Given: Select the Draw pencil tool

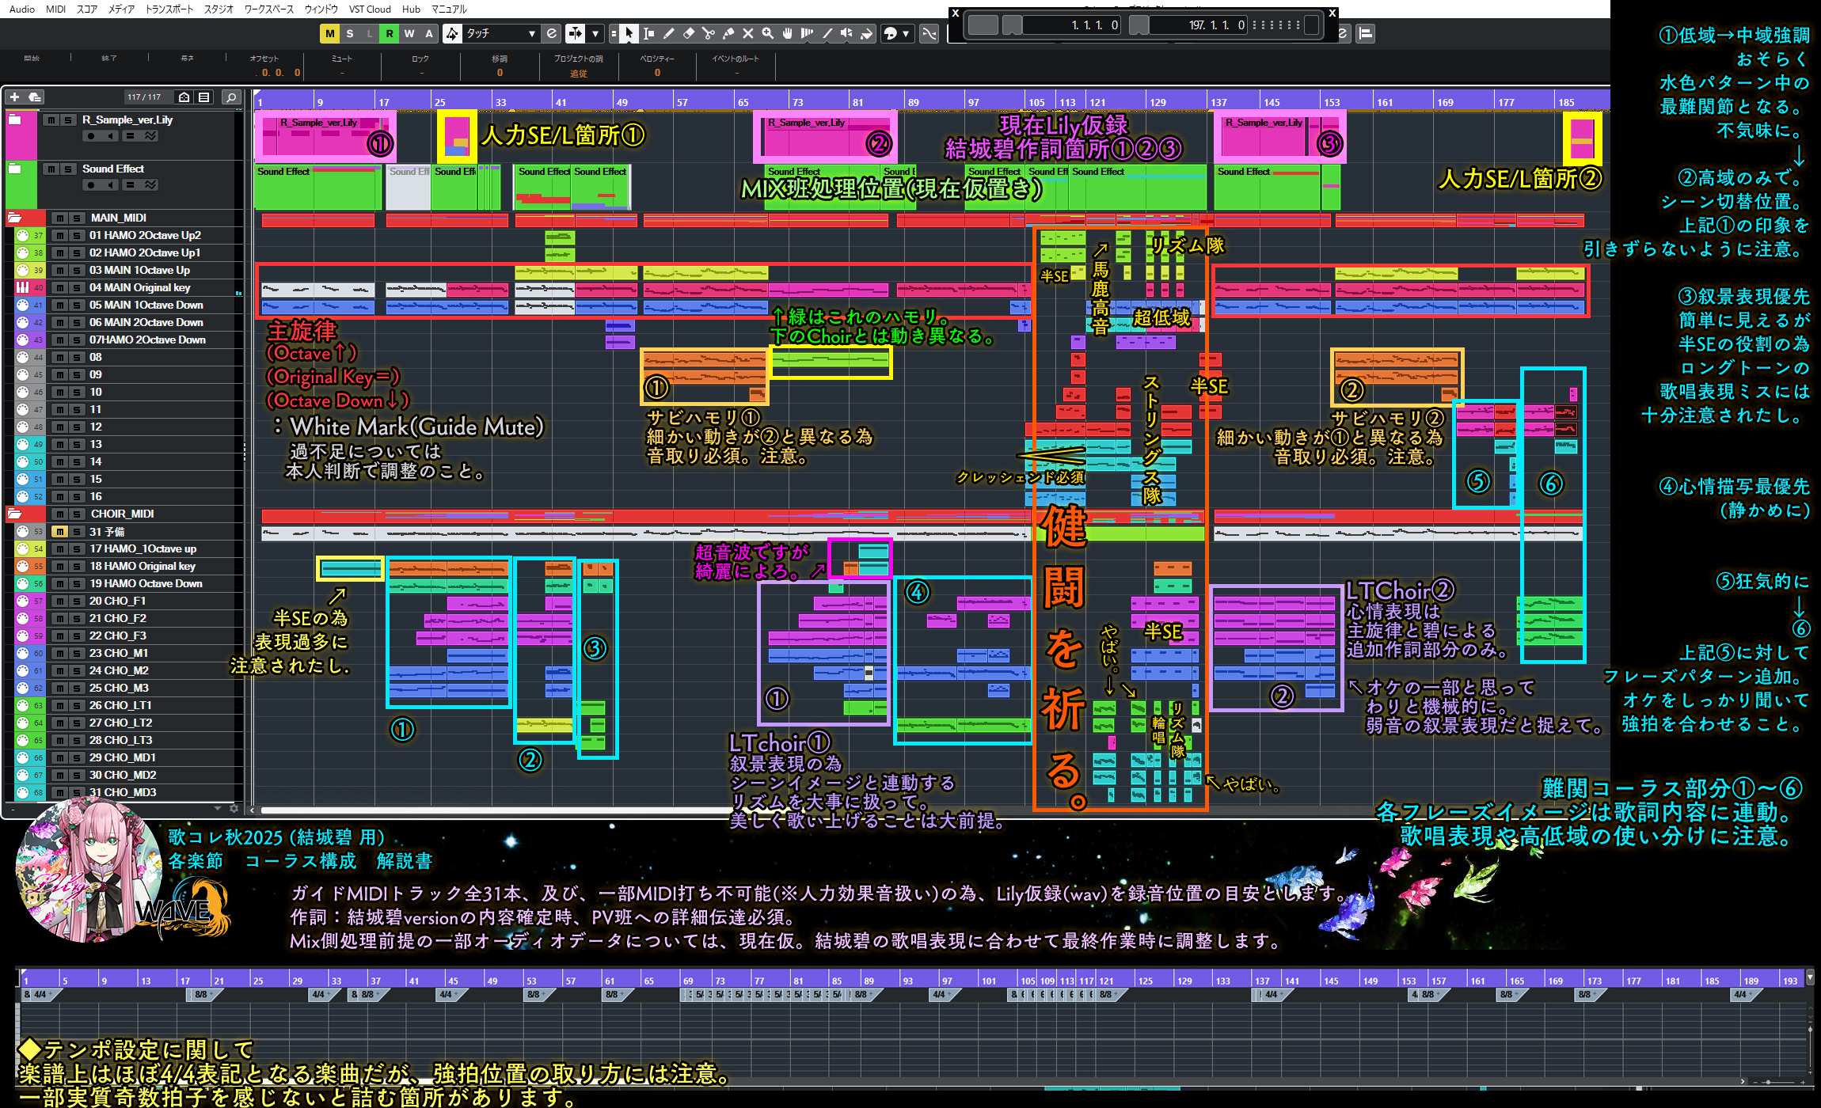Looking at the screenshot, I should pyautogui.click(x=668, y=33).
